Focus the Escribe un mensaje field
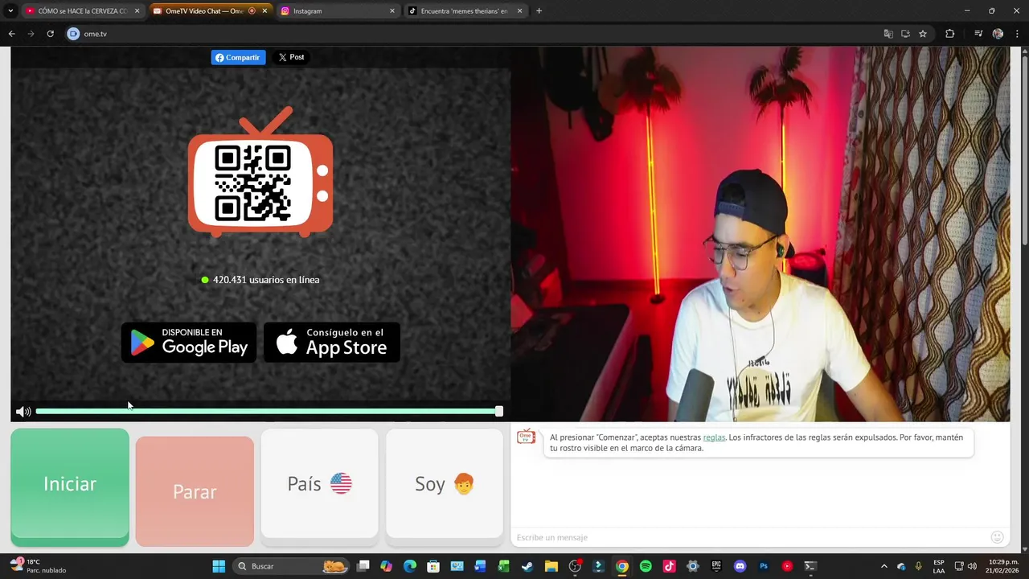The width and height of the screenshot is (1029, 579). tap(748, 537)
